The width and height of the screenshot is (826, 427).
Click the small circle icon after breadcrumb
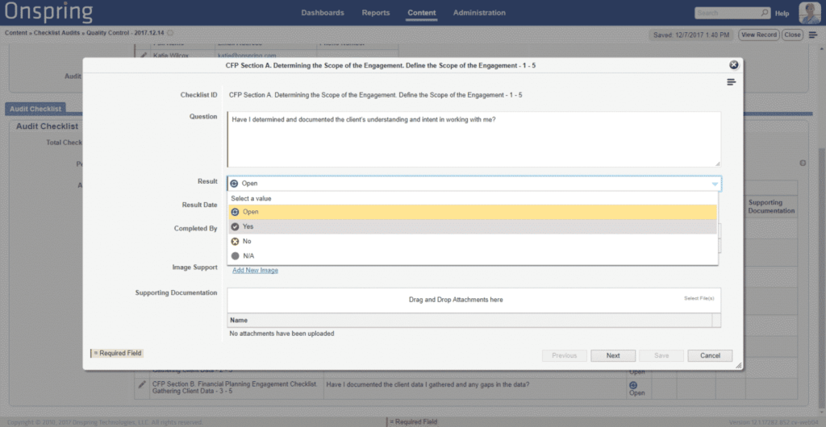pyautogui.click(x=170, y=32)
